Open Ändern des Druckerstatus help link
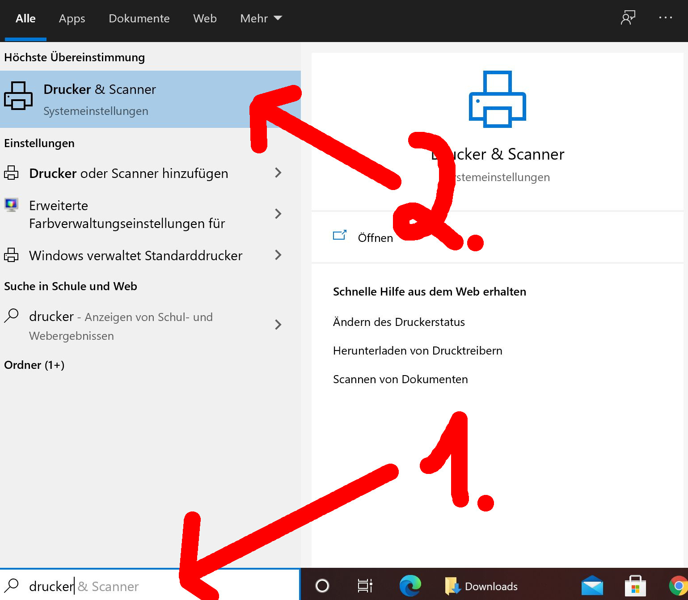 399,322
